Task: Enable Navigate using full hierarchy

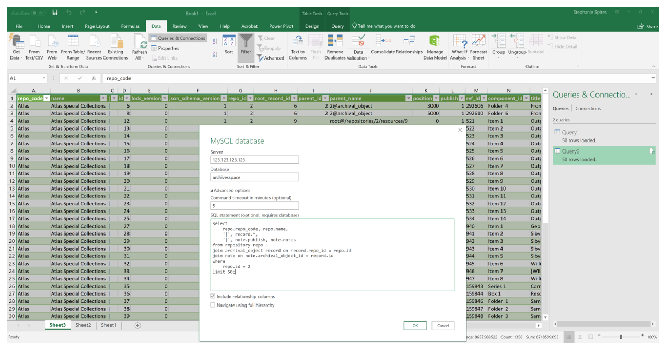Action: coord(212,305)
